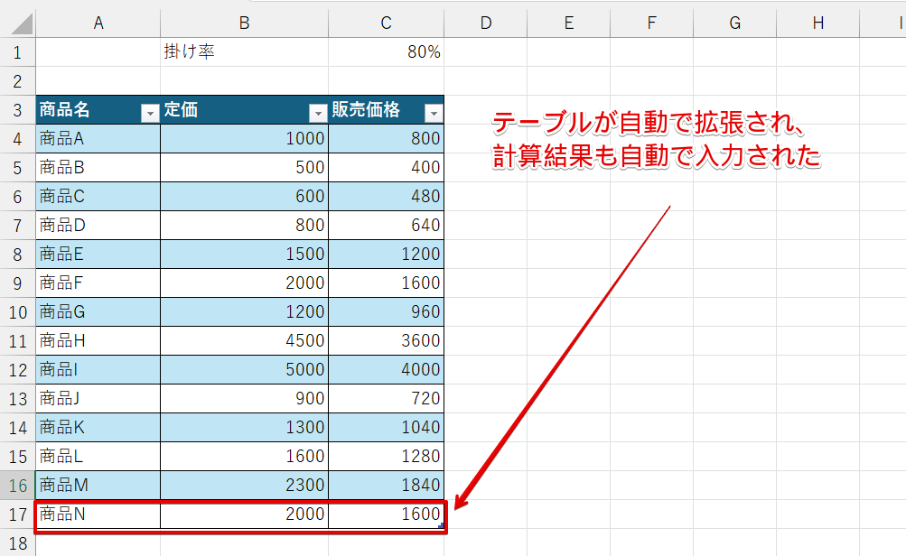
Task: Select the 商品K cell
Action: (98, 427)
